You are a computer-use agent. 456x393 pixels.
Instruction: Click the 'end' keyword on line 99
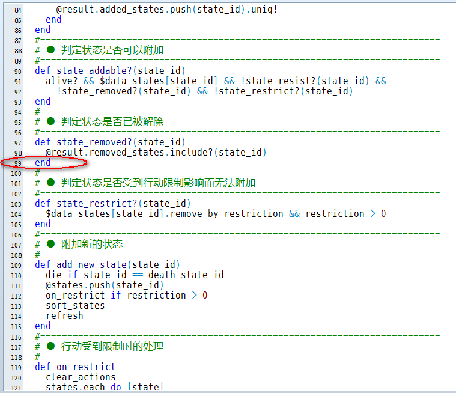point(43,163)
